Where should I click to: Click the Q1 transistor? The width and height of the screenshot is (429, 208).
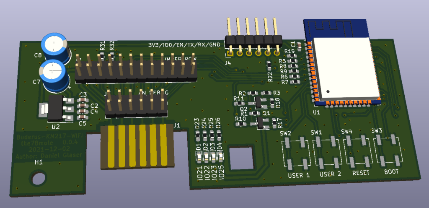pos(261,122)
